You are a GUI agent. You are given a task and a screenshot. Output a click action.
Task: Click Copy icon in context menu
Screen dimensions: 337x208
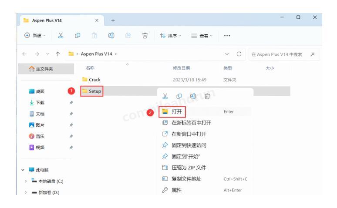click(x=179, y=96)
